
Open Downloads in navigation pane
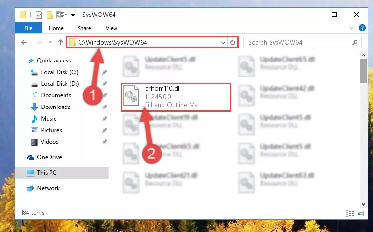[56, 107]
